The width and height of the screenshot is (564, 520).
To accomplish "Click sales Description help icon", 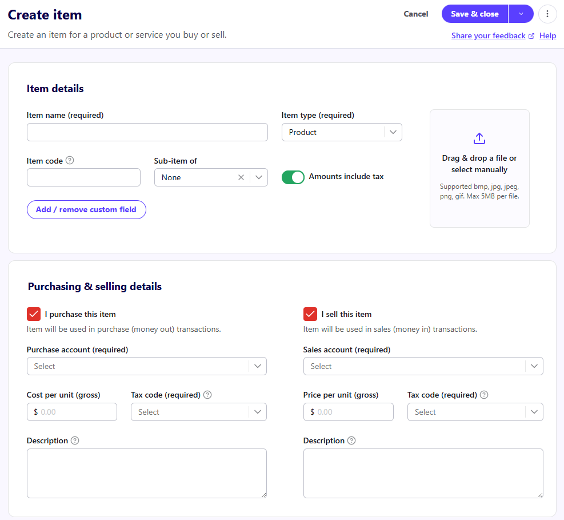I will tap(351, 440).
